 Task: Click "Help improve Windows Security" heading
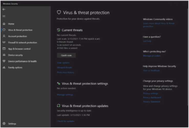(159, 66)
